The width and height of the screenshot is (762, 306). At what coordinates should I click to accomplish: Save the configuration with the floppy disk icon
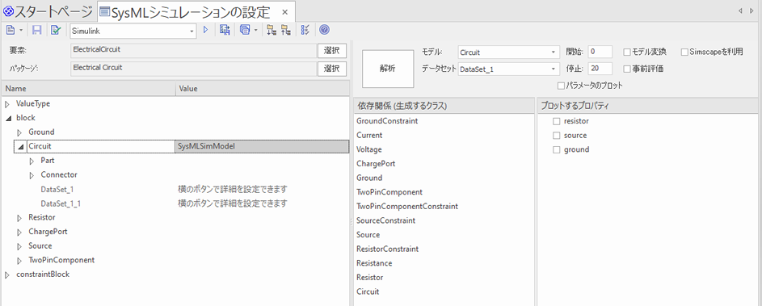[36, 30]
